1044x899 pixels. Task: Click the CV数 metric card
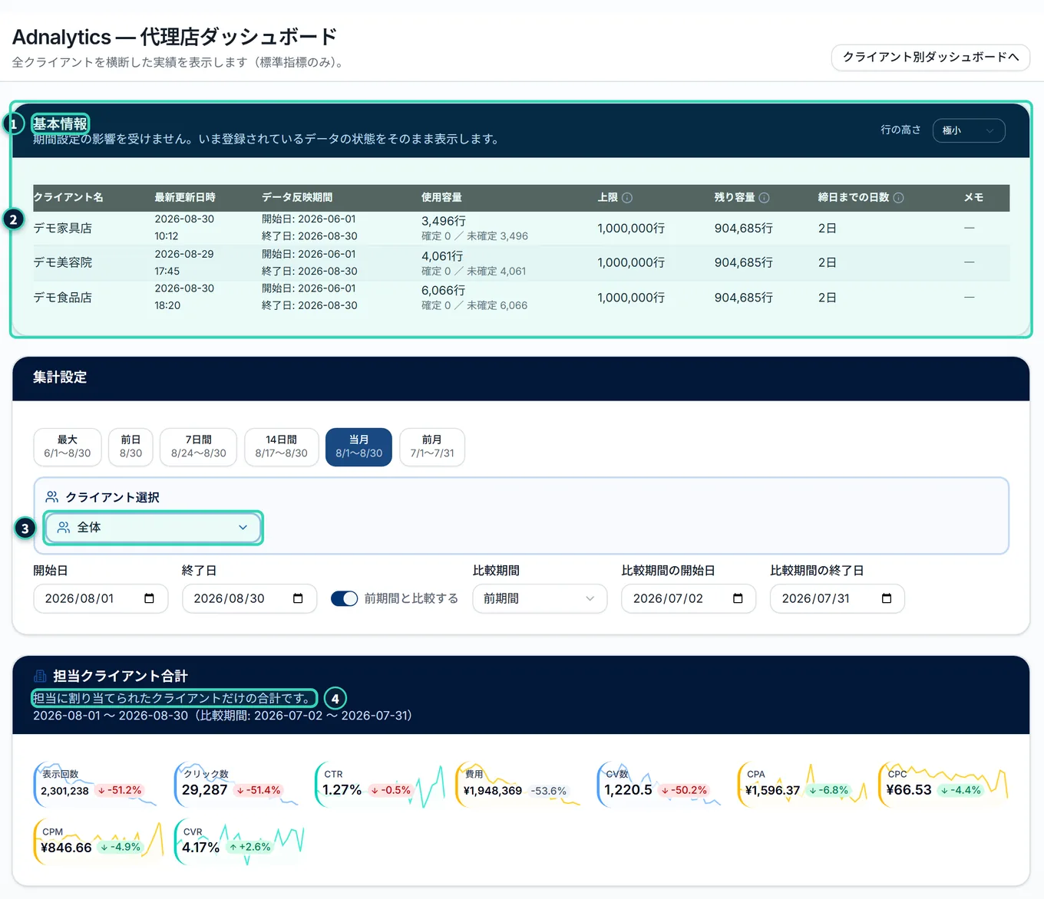[660, 784]
